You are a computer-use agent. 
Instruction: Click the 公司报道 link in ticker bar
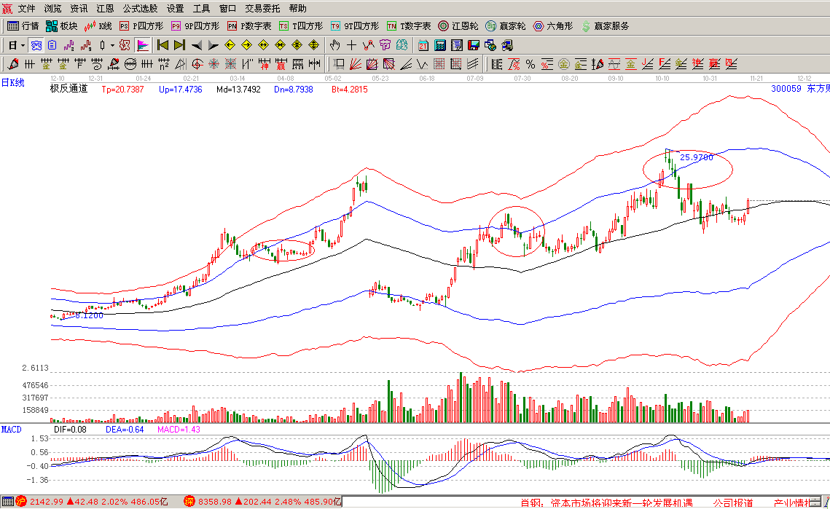point(732,502)
